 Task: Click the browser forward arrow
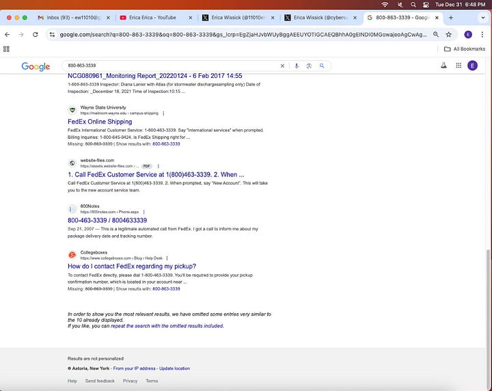pos(21,34)
